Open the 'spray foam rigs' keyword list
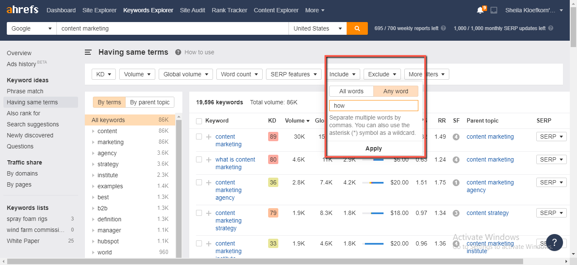577x265 pixels. point(27,219)
